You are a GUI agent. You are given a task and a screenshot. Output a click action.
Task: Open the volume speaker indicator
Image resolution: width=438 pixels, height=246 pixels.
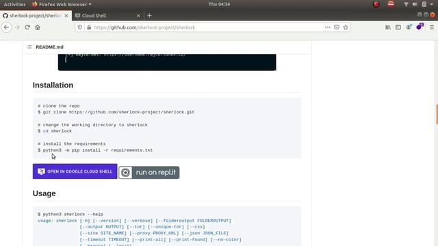click(415, 4)
